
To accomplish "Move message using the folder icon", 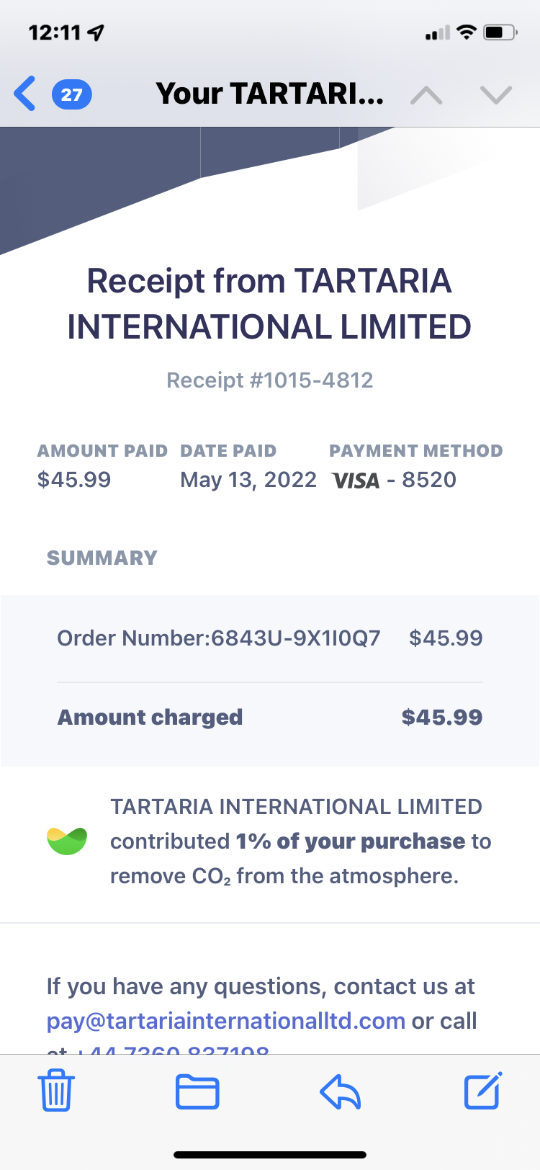I will pos(197,1091).
